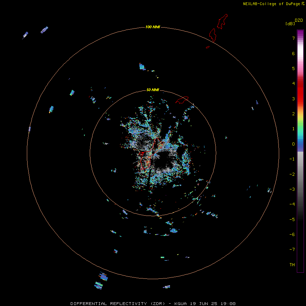Viewport: 306px width, 306px height.
Task: Click the -6 value on color scale
Action: tap(292, 235)
